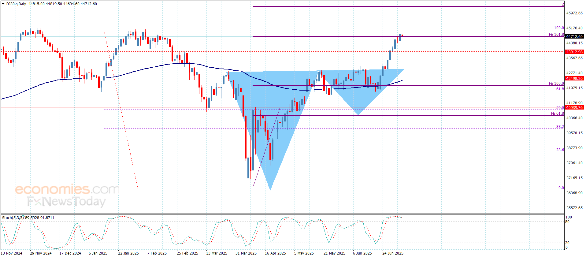Click the 36368.90 price scale value
The image size is (586, 257).
[574, 193]
